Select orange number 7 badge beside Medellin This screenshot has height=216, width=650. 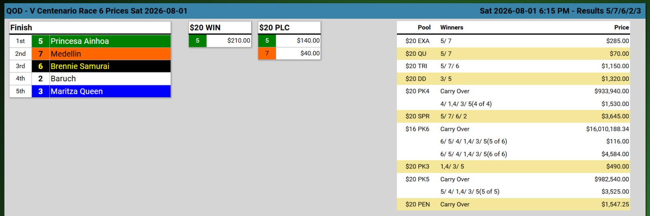coord(41,54)
